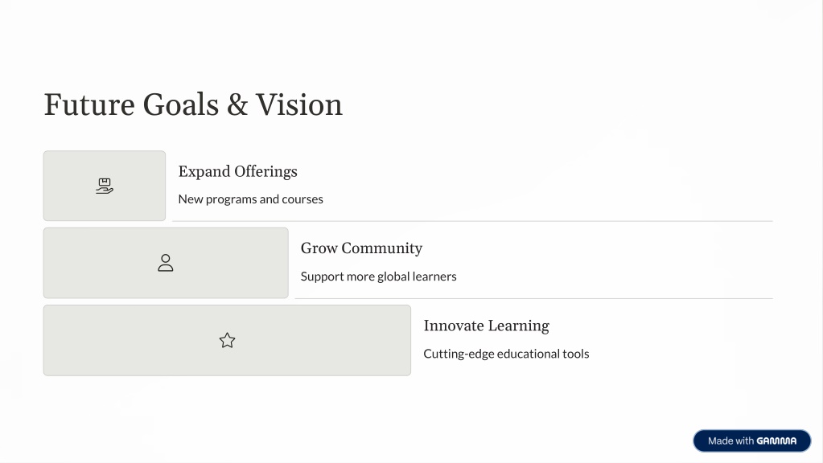Select the narrowest gray card in the stack

[x=105, y=186]
